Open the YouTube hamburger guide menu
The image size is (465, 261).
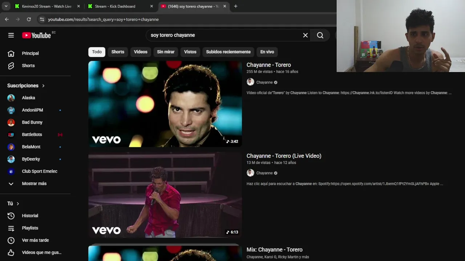(11, 35)
